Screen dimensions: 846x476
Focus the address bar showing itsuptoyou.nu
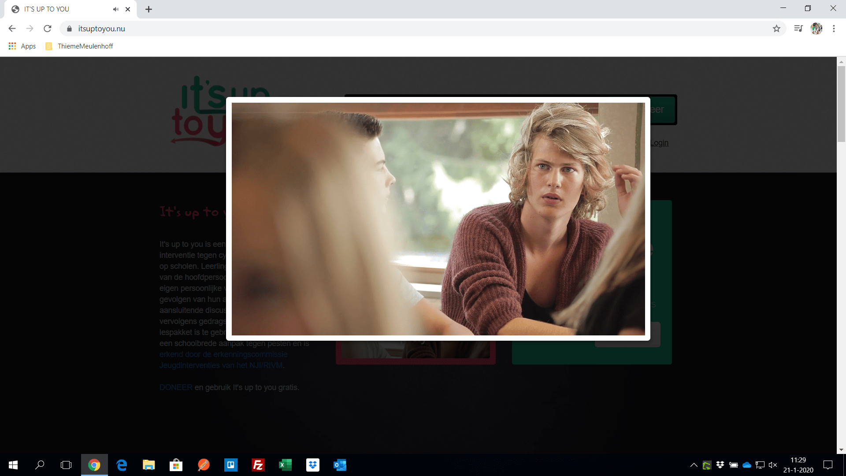(423, 29)
